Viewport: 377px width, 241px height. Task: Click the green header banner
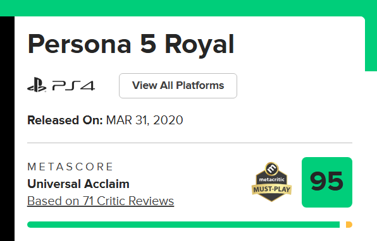[188, 8]
